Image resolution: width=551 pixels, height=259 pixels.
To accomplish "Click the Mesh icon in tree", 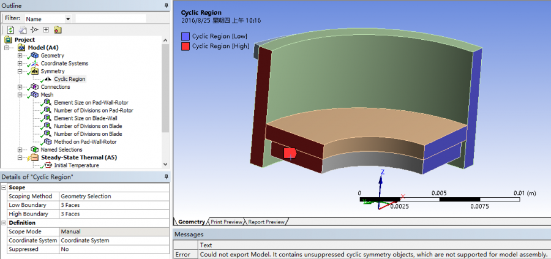I will click(x=34, y=94).
